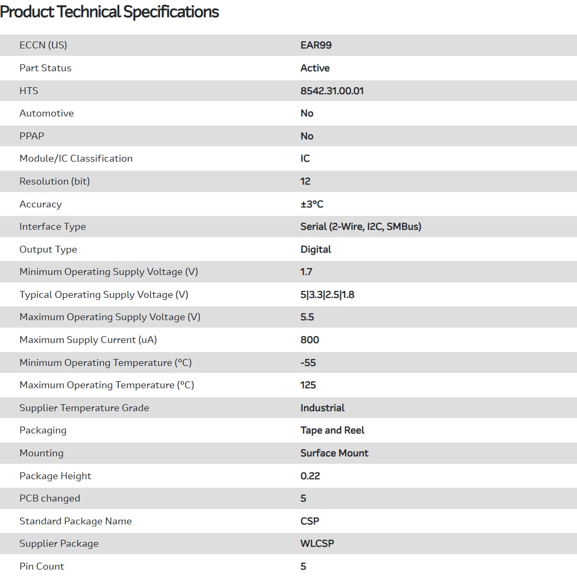The width and height of the screenshot is (577, 576).
Task: Select the 5|3.3|2.5|1.8 typical voltage value
Action: (x=327, y=295)
